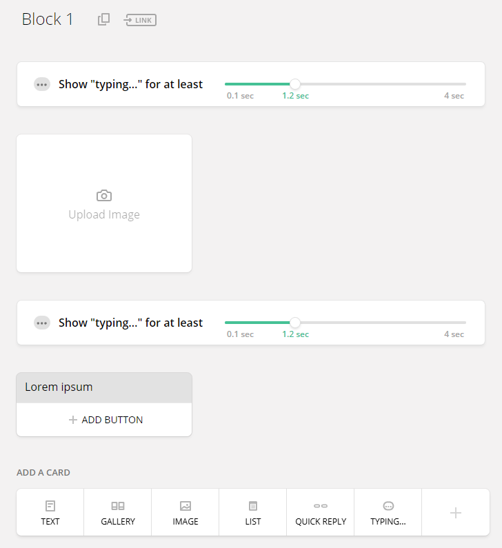Click the typing dots icon in first typing card
The width and height of the screenshot is (502, 548).
(42, 84)
